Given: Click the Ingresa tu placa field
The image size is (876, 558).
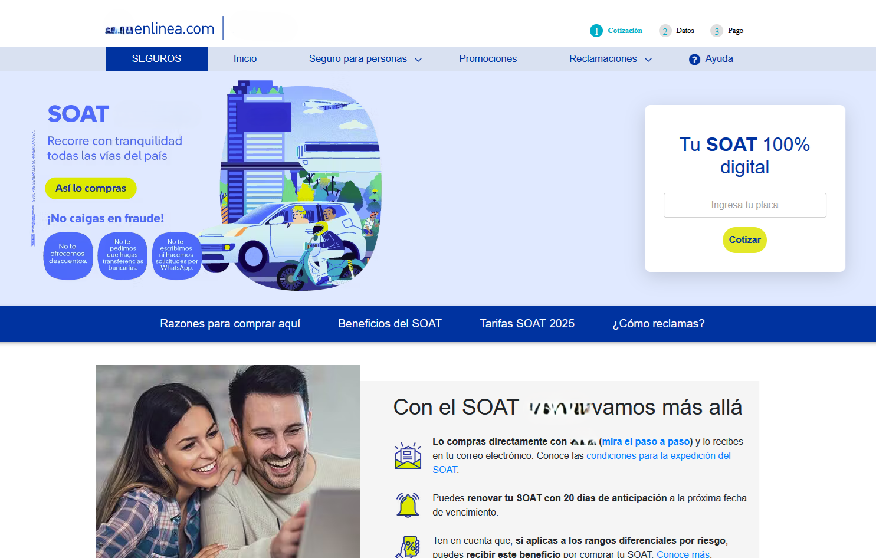Looking at the screenshot, I should [744, 205].
